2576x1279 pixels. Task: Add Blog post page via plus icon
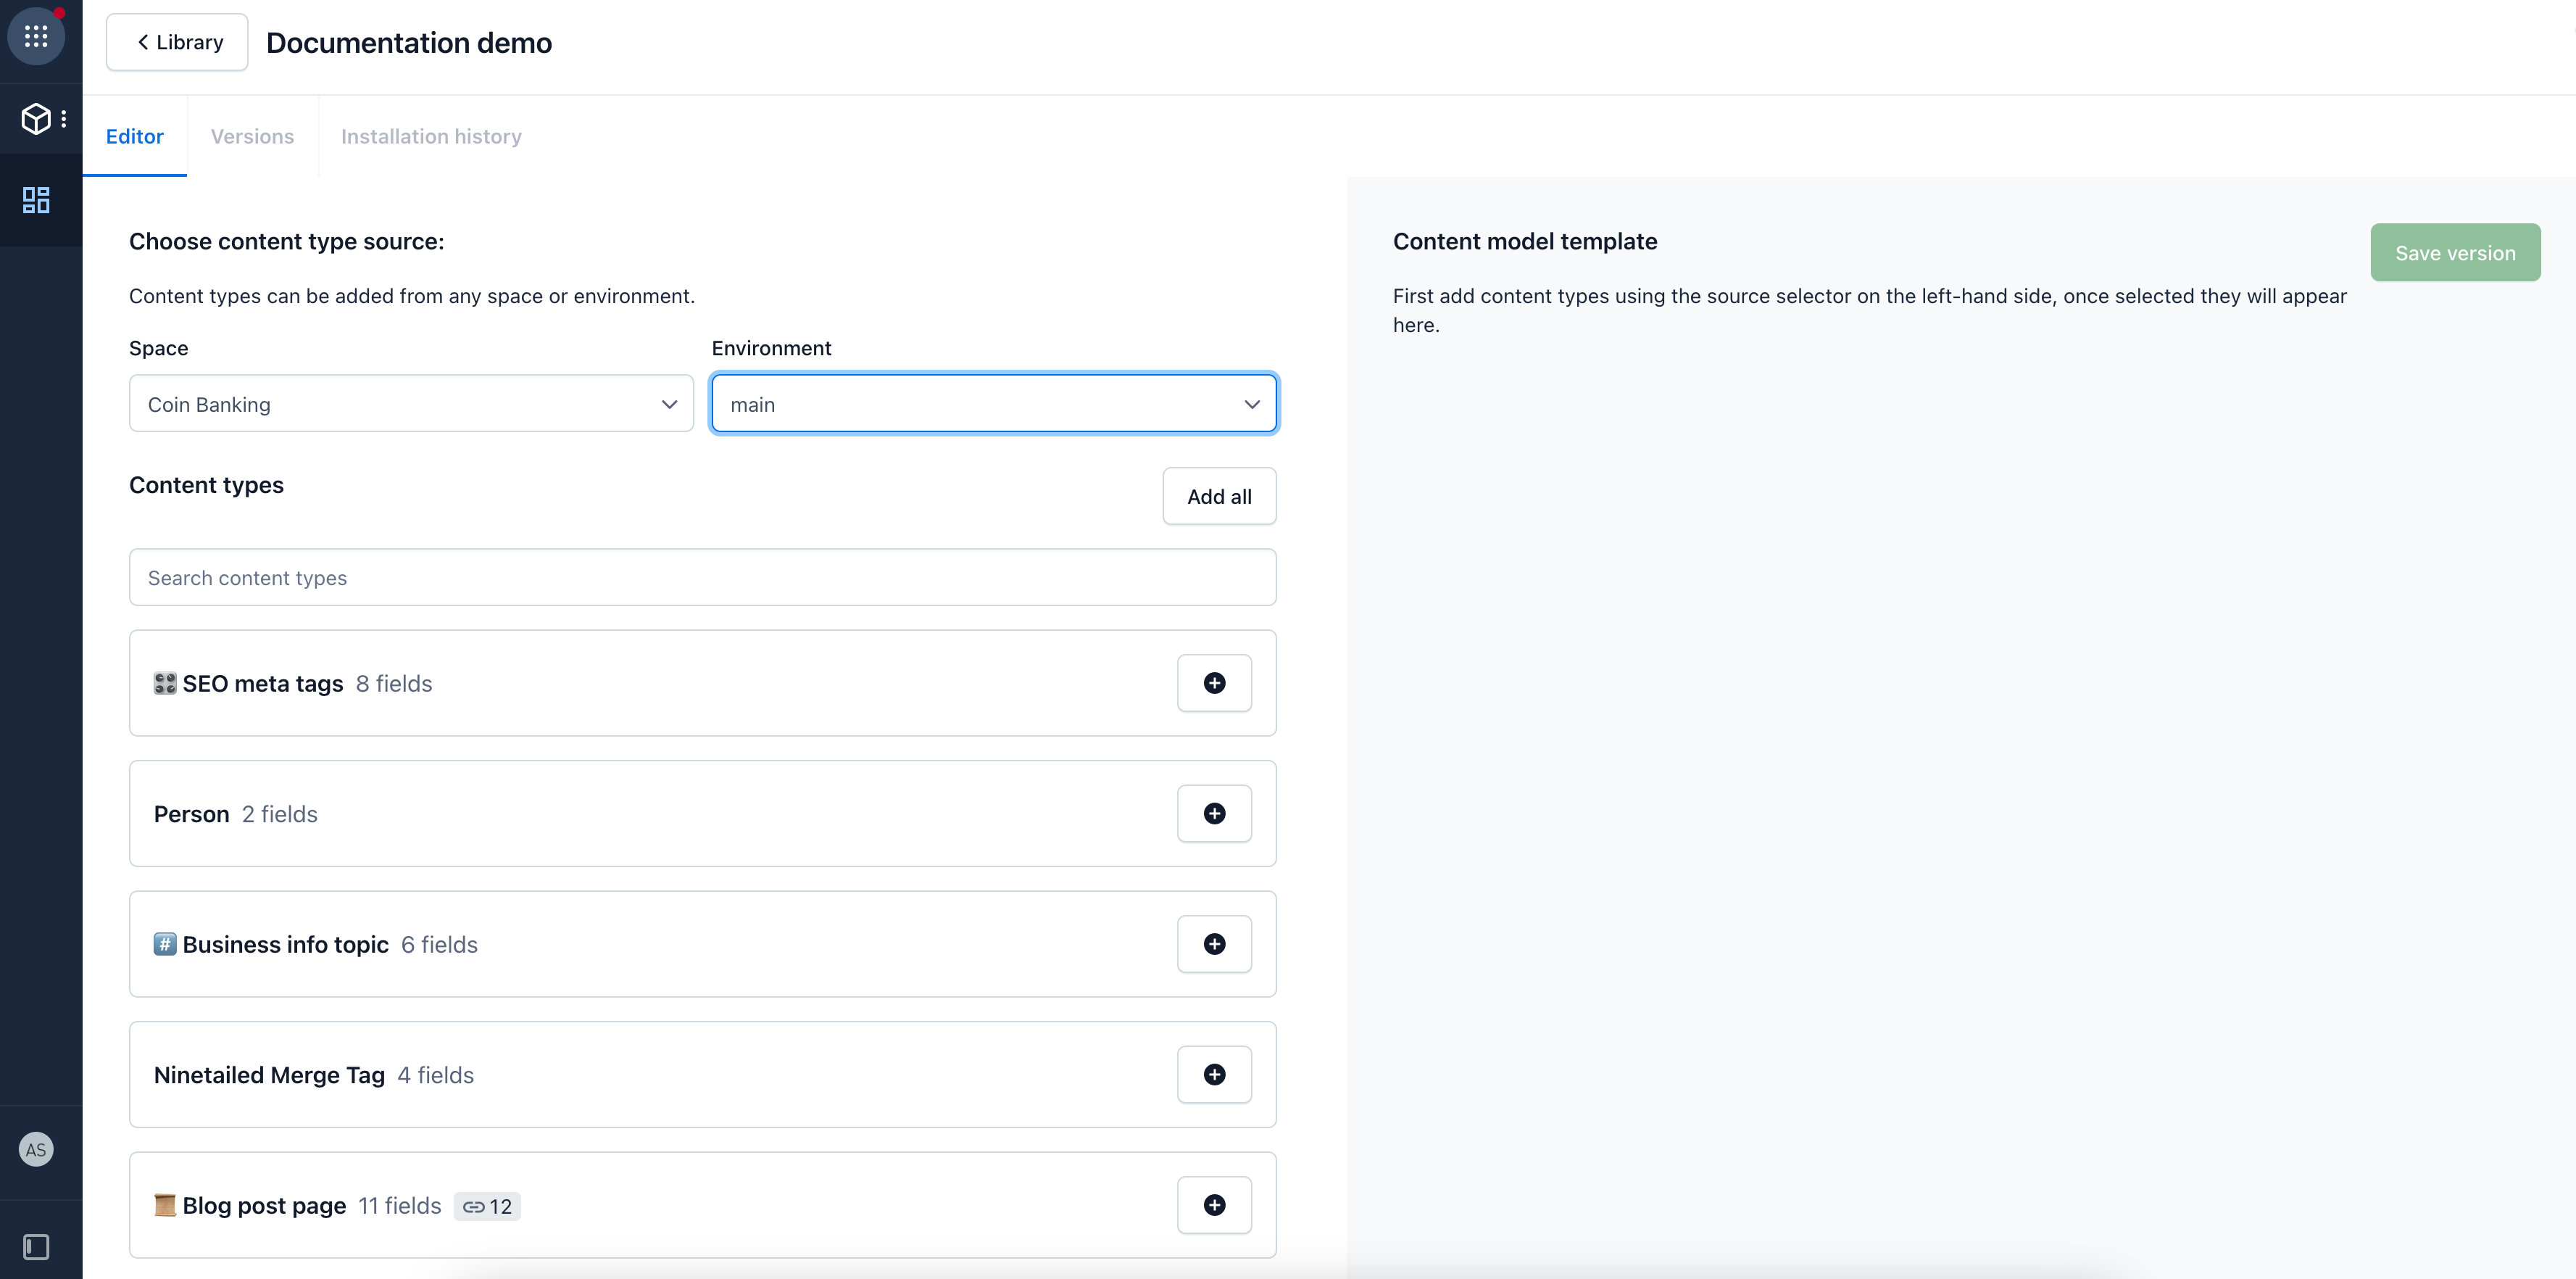point(1214,1205)
